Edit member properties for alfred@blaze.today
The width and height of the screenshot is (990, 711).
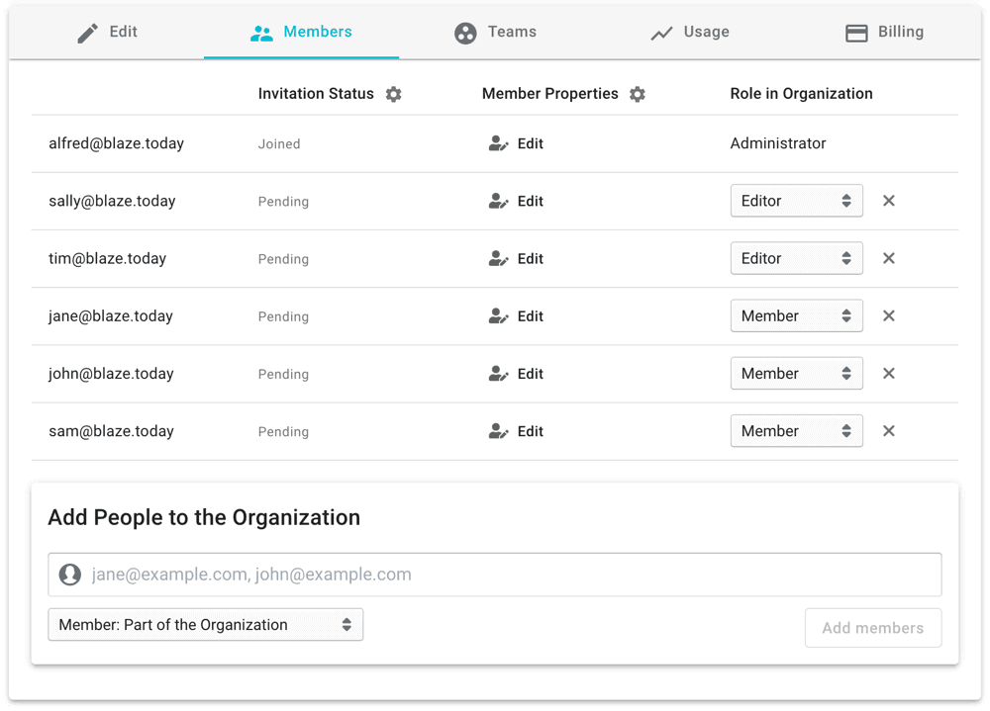[x=517, y=143]
